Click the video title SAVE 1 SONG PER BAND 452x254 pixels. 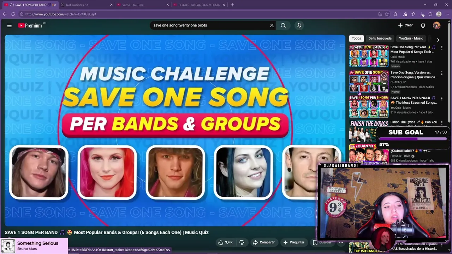click(x=107, y=232)
